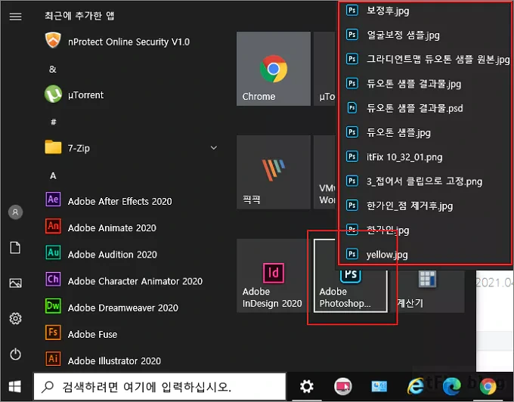The width and height of the screenshot is (514, 402).
Task: Open the VMware Workstation tile
Action: pos(326,172)
